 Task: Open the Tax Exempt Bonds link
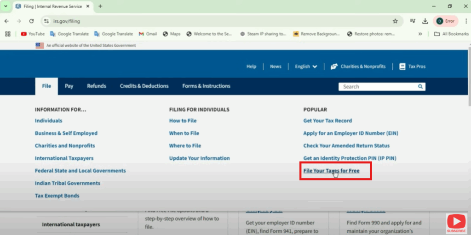click(57, 196)
